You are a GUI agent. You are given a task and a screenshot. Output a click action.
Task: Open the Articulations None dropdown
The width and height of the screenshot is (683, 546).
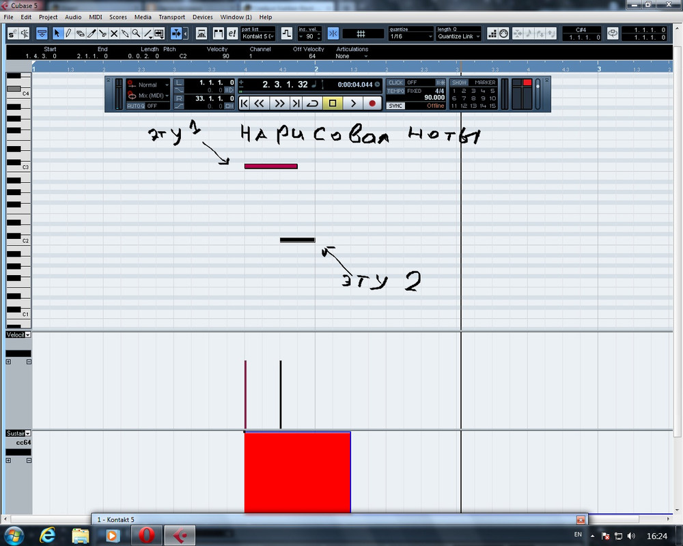pos(352,56)
